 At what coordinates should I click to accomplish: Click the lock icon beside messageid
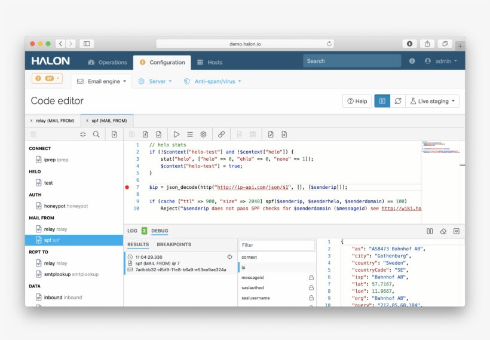pyautogui.click(x=311, y=277)
